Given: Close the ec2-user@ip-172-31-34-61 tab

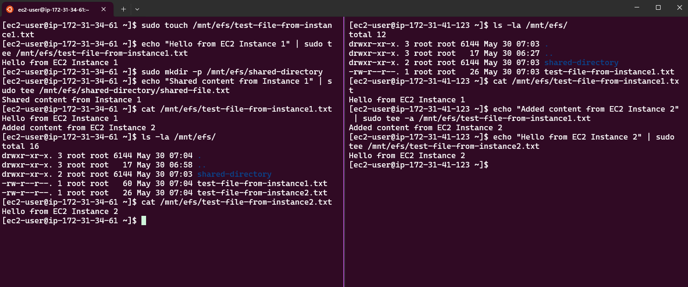Looking at the screenshot, I should pyautogui.click(x=106, y=9).
